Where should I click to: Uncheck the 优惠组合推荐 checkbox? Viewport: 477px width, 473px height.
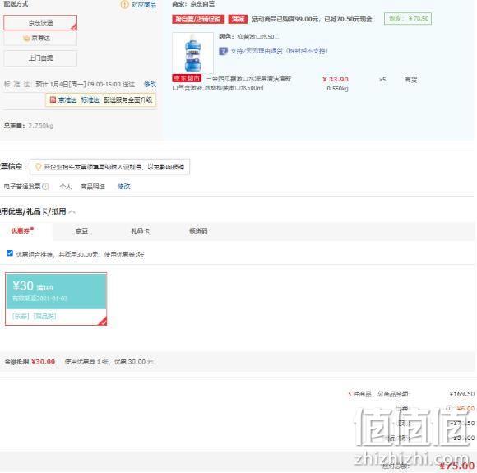[x=10, y=253]
